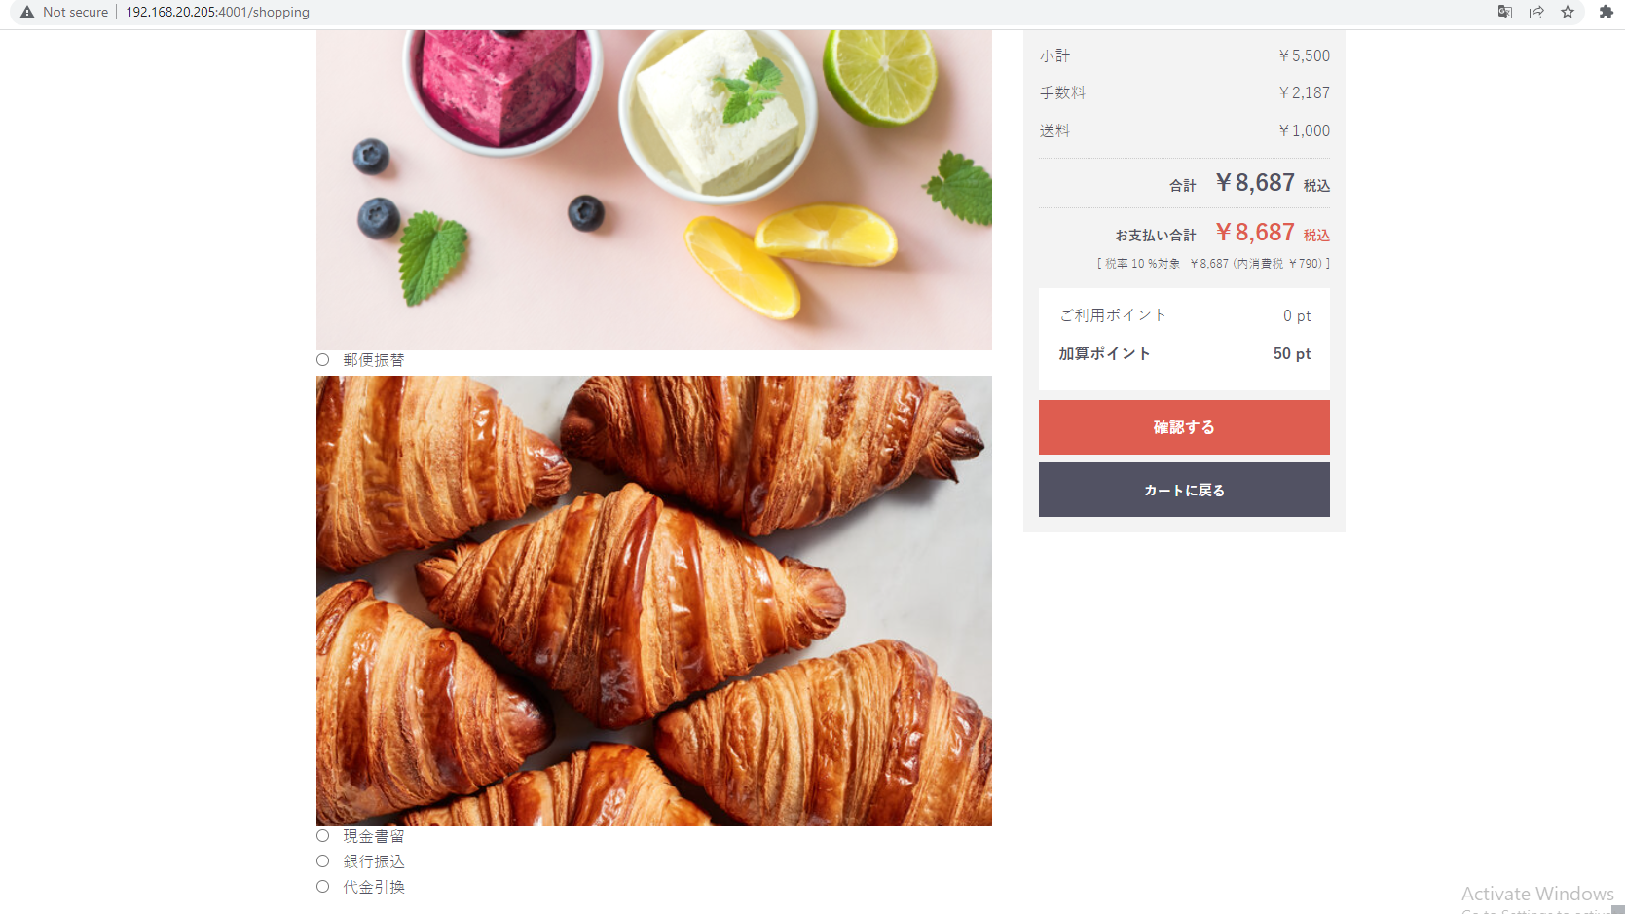Bookmark this page with the star icon

tap(1568, 12)
